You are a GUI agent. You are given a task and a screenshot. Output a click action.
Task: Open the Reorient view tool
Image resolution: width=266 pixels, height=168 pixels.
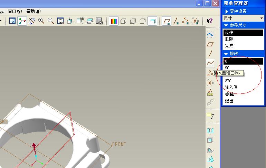70,21
